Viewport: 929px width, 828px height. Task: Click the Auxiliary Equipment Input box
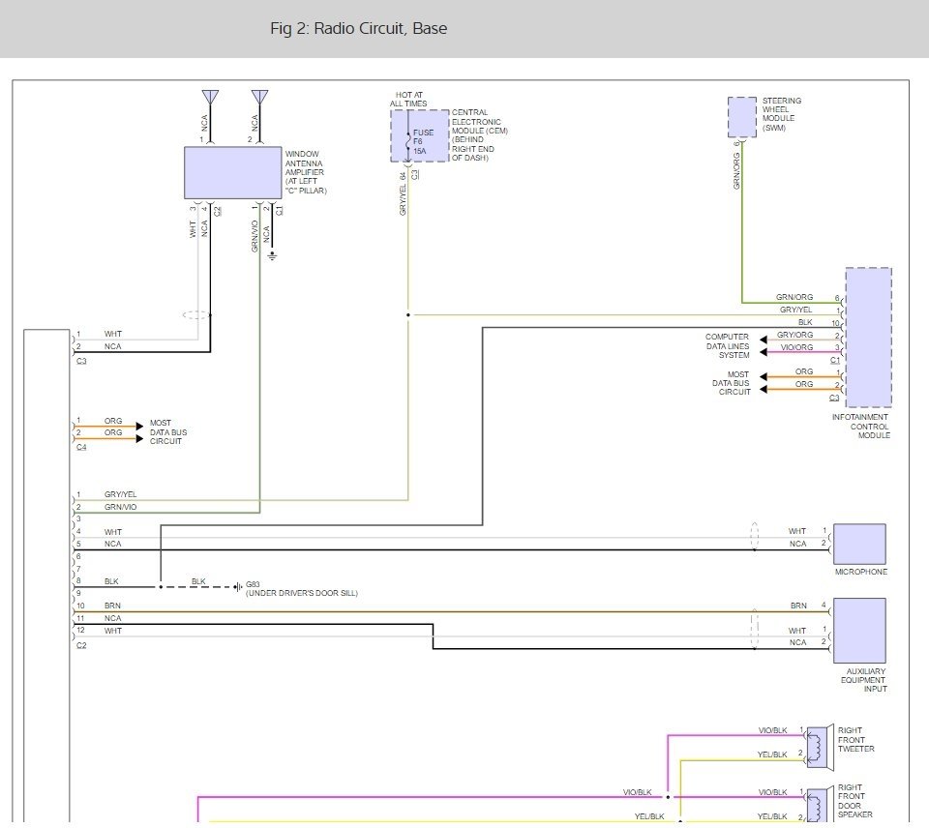(858, 630)
